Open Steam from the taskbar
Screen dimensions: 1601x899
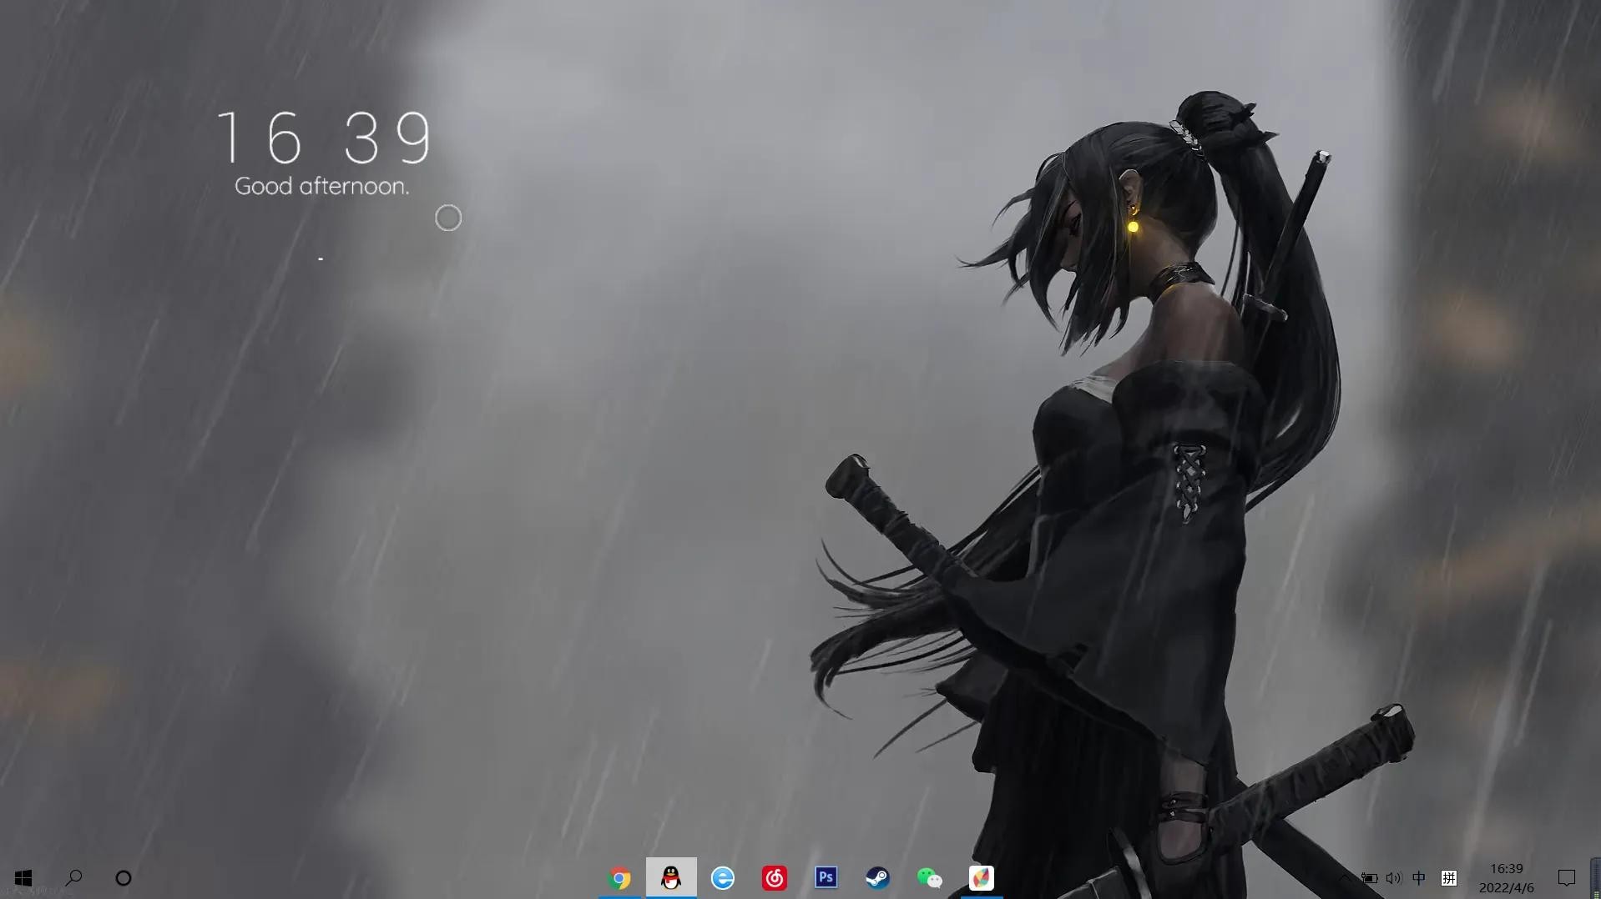[877, 878]
